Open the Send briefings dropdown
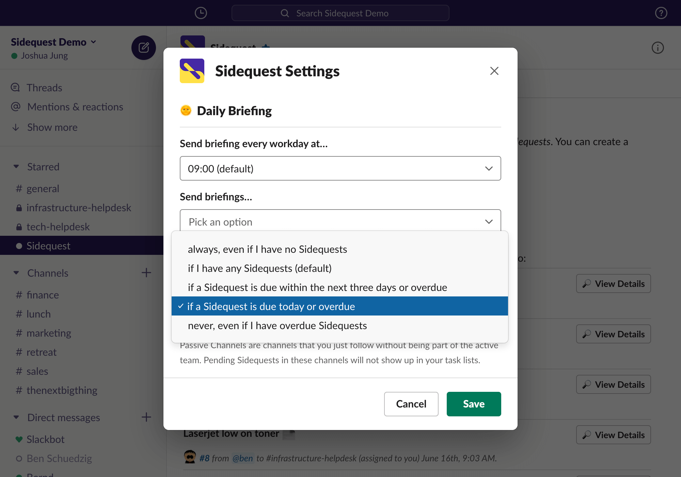 [x=340, y=221]
